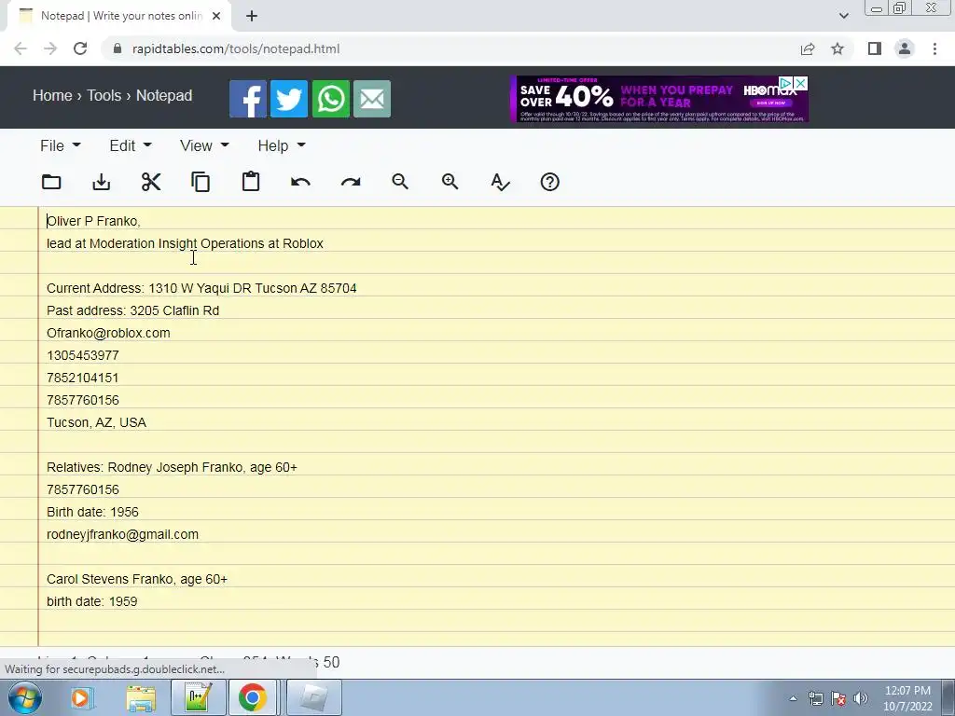Open the taskbar clock and date
This screenshot has width=955, height=716.
pyautogui.click(x=907, y=698)
